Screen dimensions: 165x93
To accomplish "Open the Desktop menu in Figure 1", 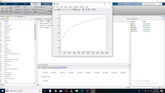I will tap(76, 7).
